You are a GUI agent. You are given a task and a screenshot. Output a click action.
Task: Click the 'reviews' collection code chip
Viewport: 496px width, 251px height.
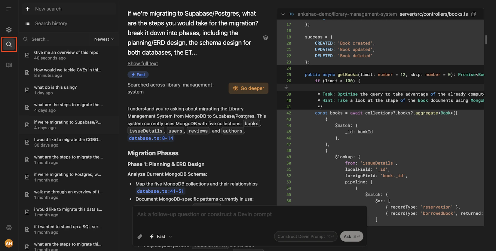pos(198,131)
